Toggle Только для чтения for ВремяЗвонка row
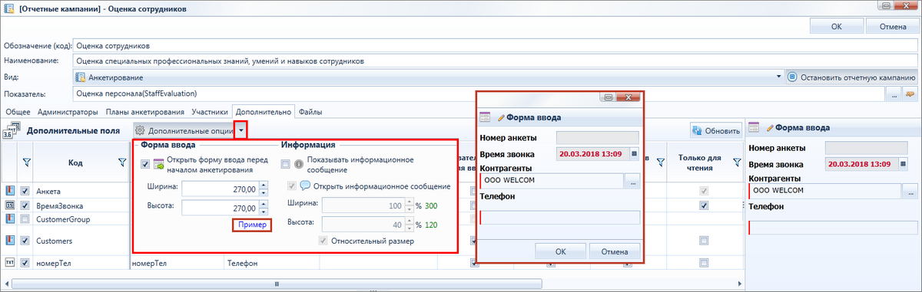The width and height of the screenshot is (922, 292). [x=703, y=205]
